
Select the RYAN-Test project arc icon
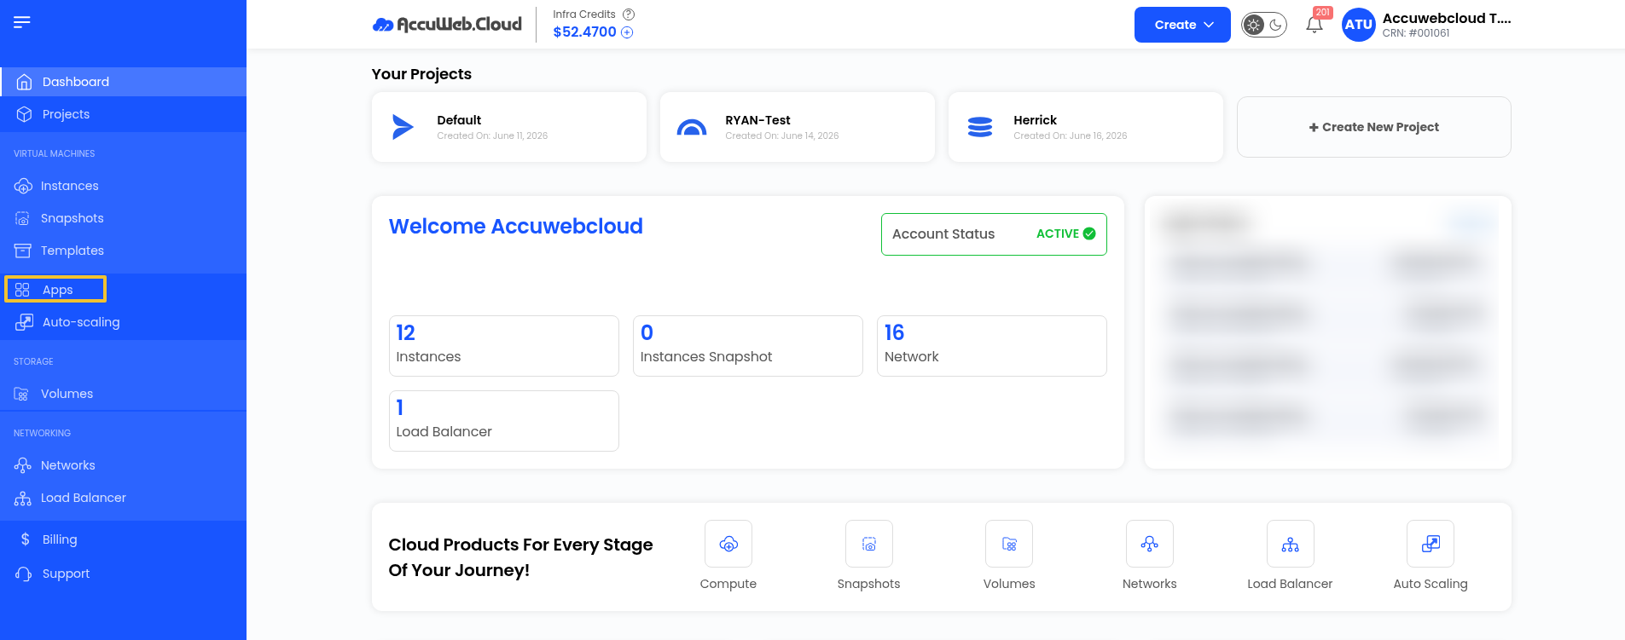pyautogui.click(x=692, y=127)
